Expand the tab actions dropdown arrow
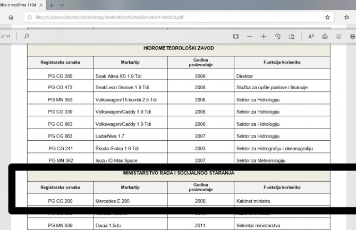This screenshot has width=356, height=230. tap(66, 5)
